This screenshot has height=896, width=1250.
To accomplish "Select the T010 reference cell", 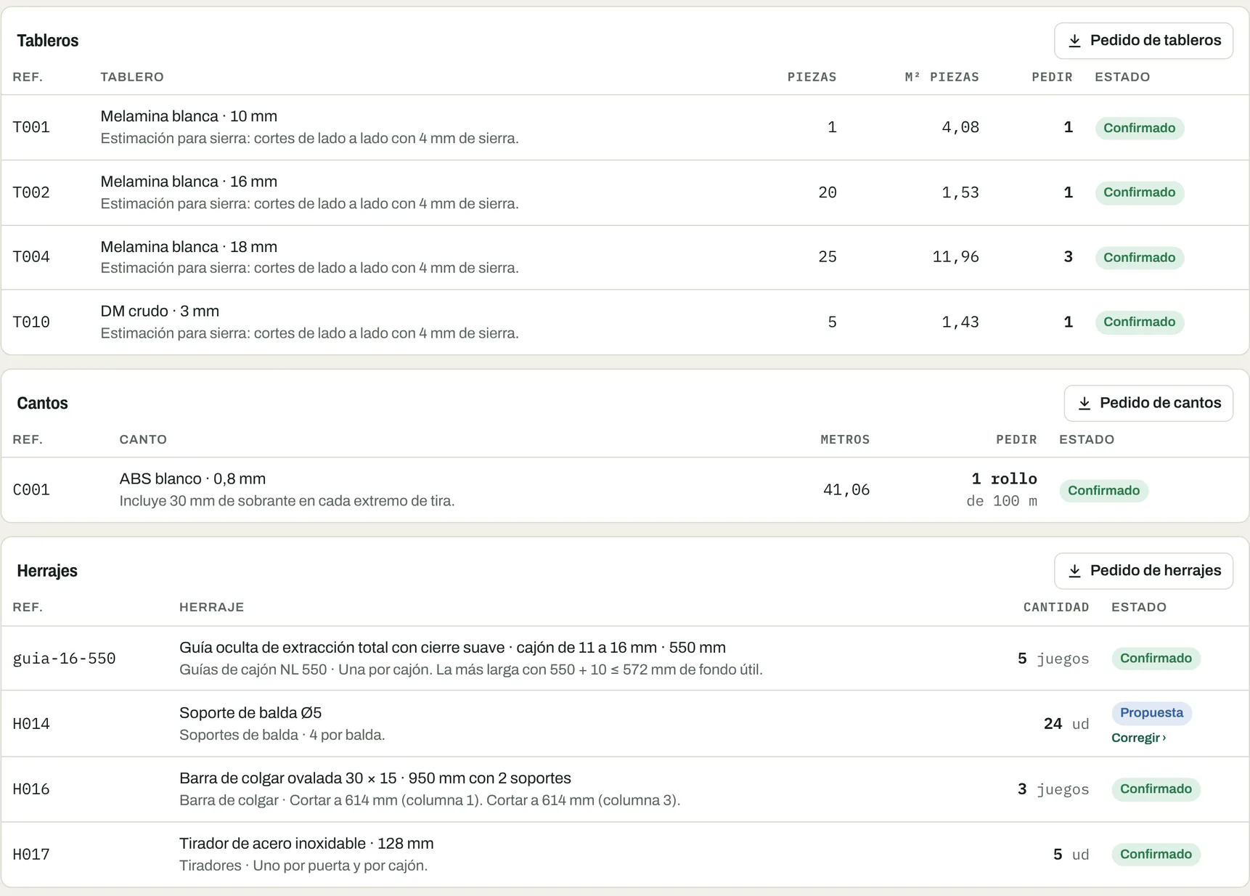I will point(31,322).
